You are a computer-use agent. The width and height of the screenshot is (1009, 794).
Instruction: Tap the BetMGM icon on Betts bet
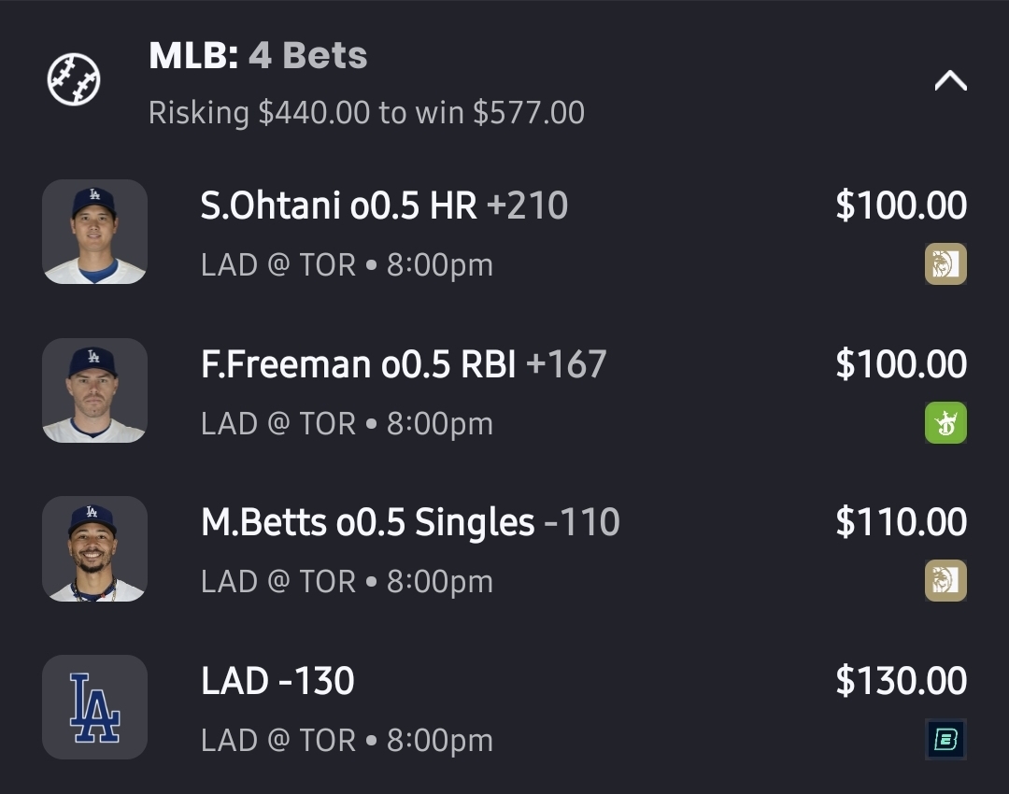[x=945, y=581]
